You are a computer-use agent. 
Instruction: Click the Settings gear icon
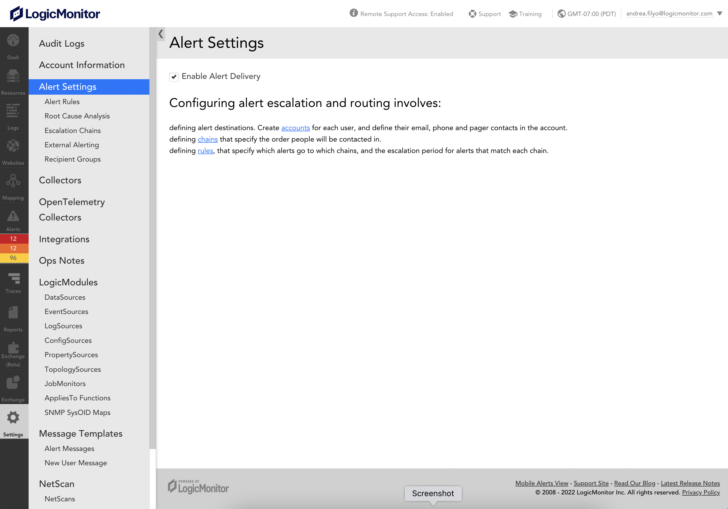(x=13, y=417)
